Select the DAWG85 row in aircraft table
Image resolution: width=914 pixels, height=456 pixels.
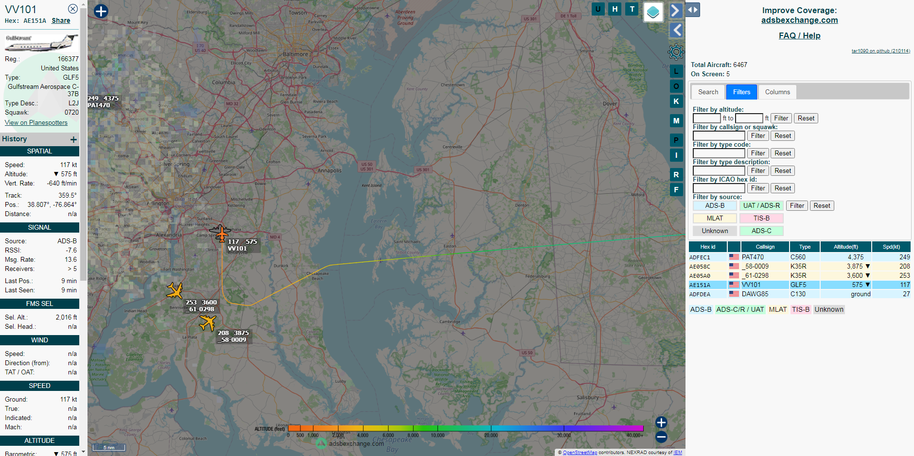pyautogui.click(x=800, y=294)
